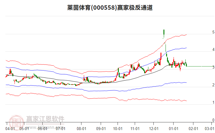This screenshot has width=215, height=133.
Task: Click the price axis value 3
Action: tap(213, 67)
